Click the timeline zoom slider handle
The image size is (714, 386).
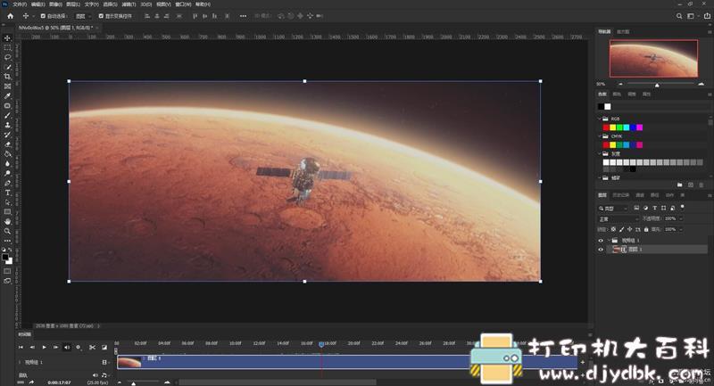(x=133, y=383)
